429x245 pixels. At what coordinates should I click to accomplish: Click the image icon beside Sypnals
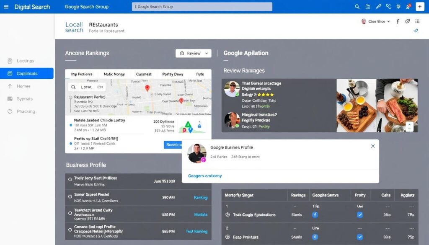coord(10,99)
